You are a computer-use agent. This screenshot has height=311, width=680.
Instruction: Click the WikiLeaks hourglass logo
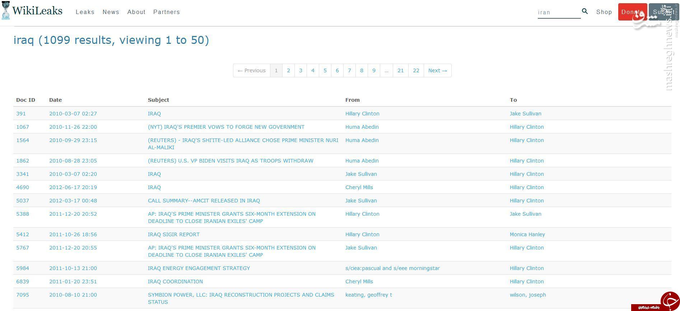pos(6,11)
